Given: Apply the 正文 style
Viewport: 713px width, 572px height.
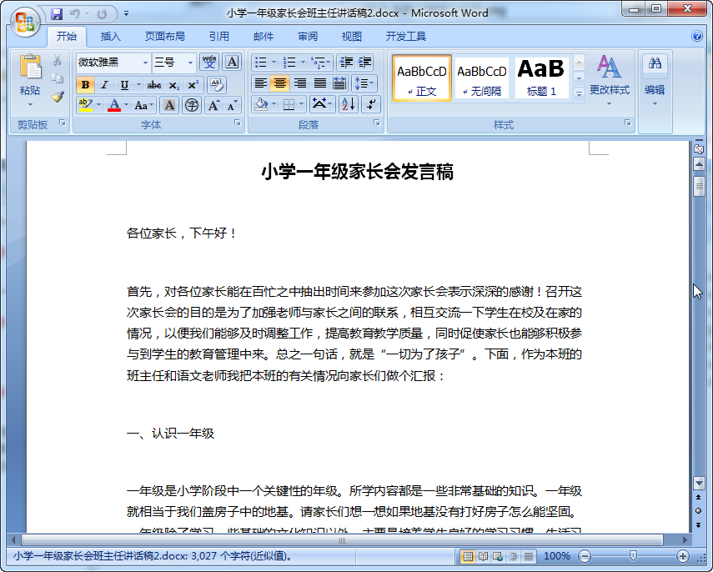Looking at the screenshot, I should click(x=421, y=78).
